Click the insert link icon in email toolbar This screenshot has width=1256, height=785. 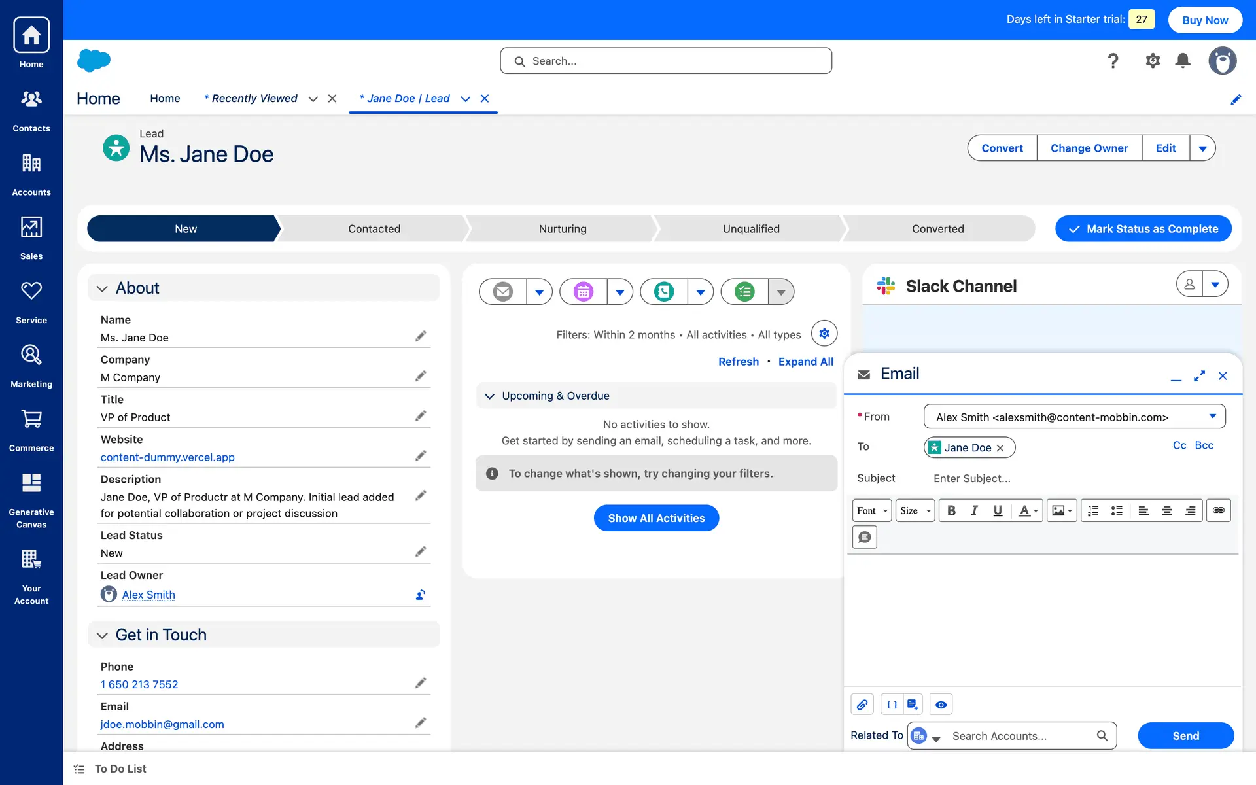point(1218,511)
